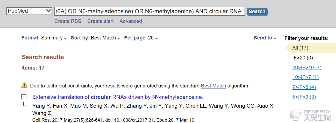Image resolution: width=336 pixels, height=123 pixels.
Task: Open the Create alert link
Action: click(101, 21)
